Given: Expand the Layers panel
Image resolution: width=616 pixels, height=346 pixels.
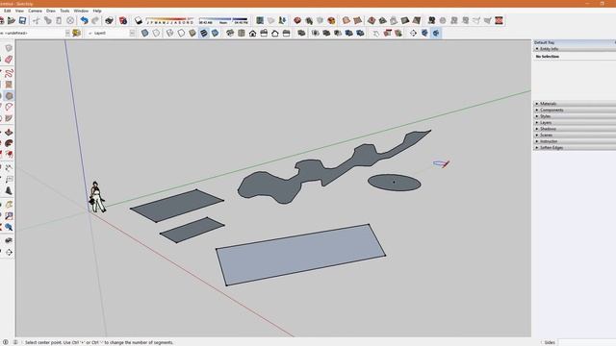Looking at the screenshot, I should (x=575, y=122).
